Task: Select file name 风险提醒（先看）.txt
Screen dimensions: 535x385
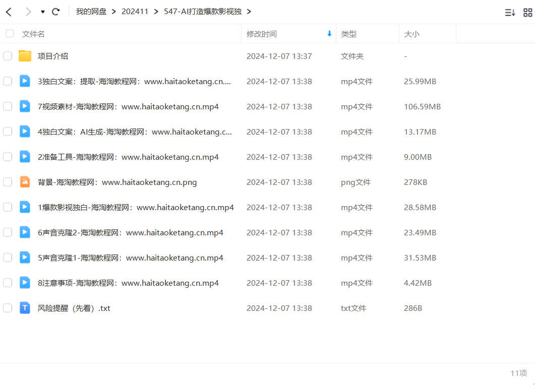Action: tap(74, 308)
